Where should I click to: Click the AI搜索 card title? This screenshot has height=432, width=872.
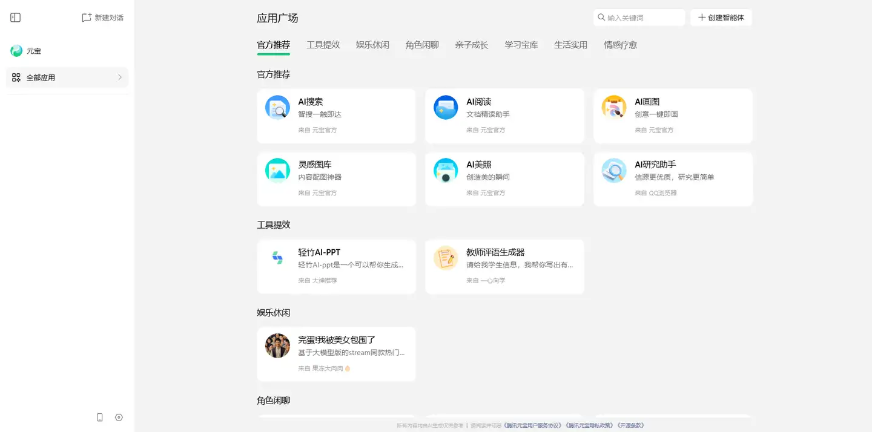[311, 102]
